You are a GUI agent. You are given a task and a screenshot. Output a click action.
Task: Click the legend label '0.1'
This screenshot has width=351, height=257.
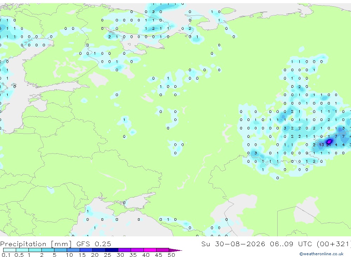click(x=6, y=255)
